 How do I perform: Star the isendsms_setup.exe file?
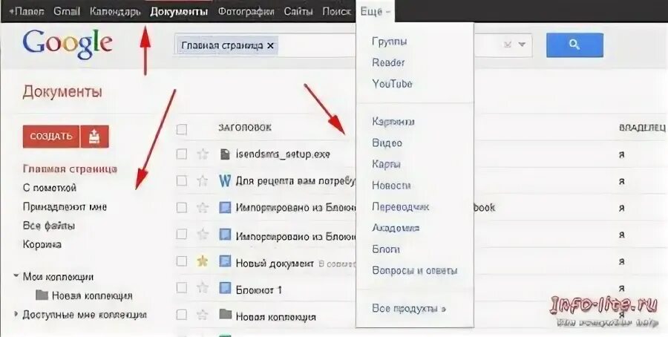203,154
